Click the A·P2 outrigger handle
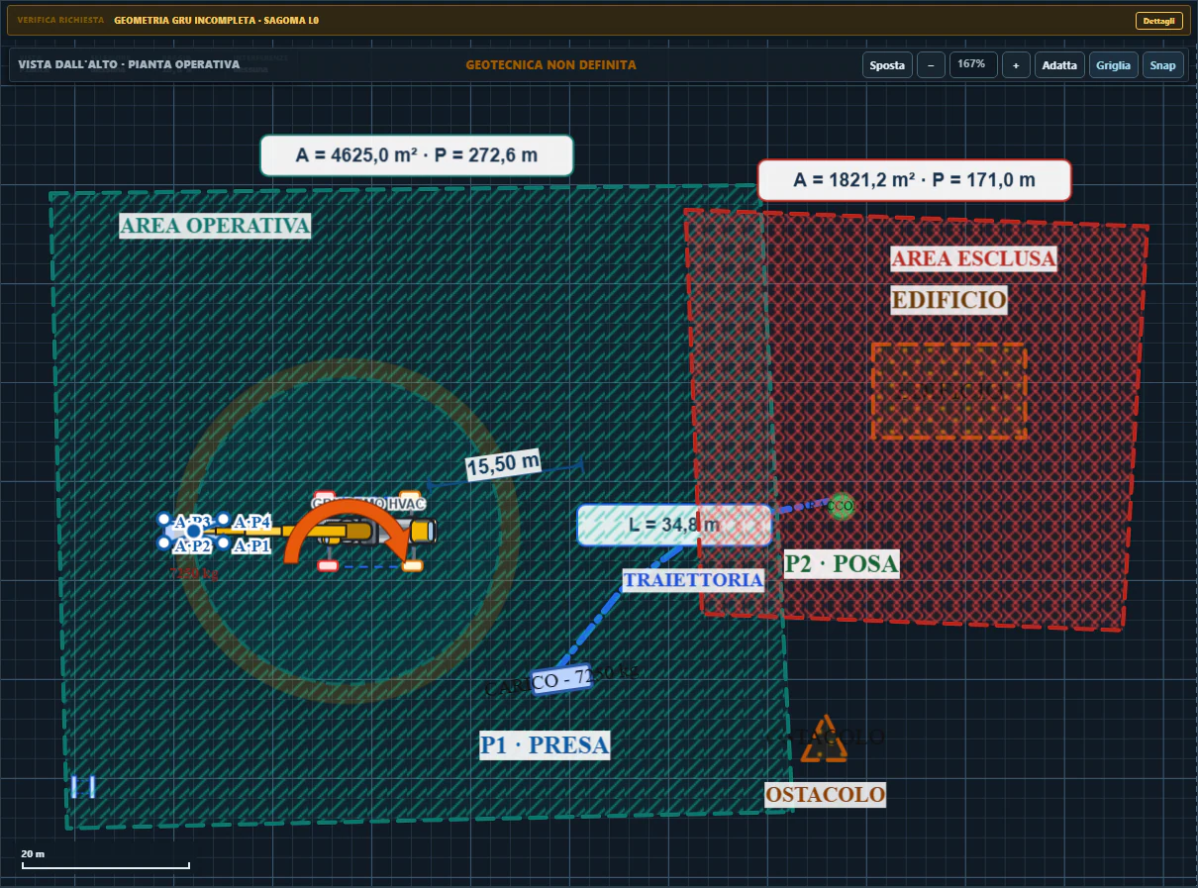 (x=164, y=543)
